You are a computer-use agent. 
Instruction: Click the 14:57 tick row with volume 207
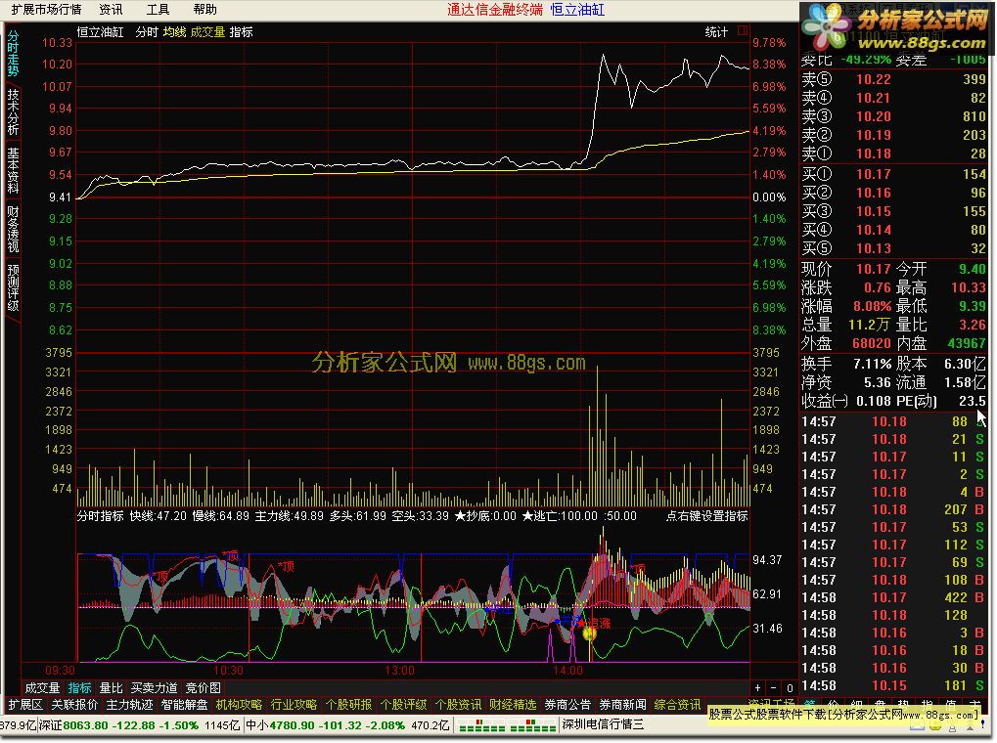click(893, 509)
